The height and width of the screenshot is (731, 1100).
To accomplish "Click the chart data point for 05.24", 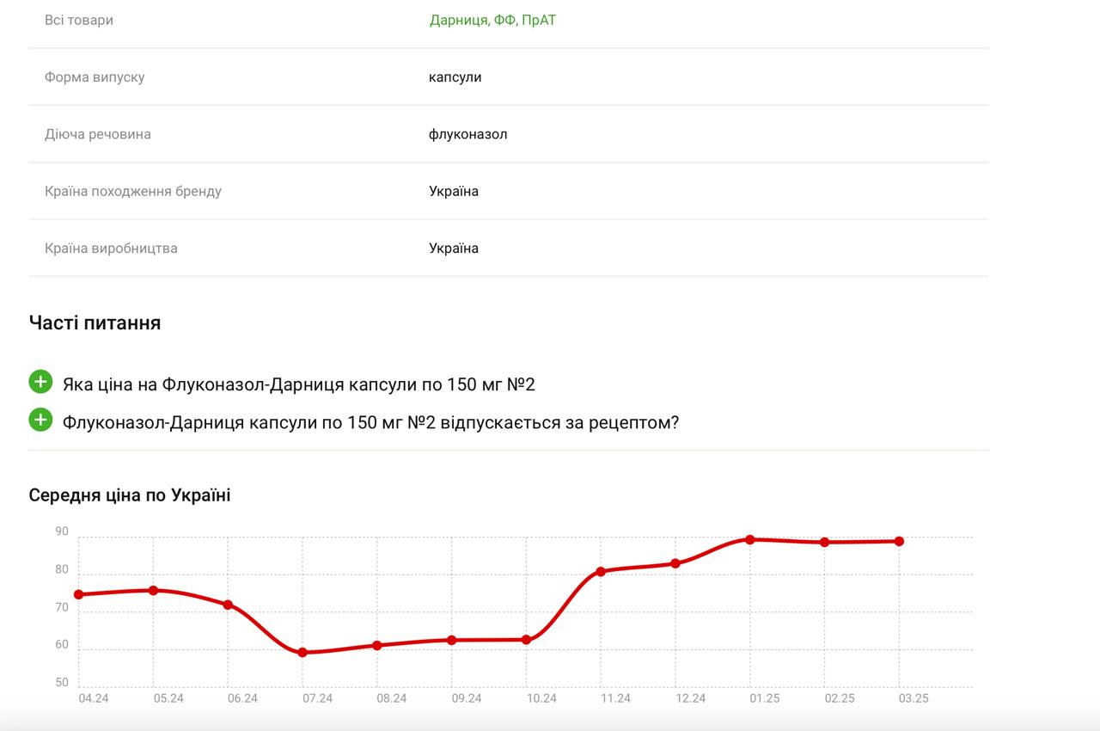I will [x=153, y=591].
